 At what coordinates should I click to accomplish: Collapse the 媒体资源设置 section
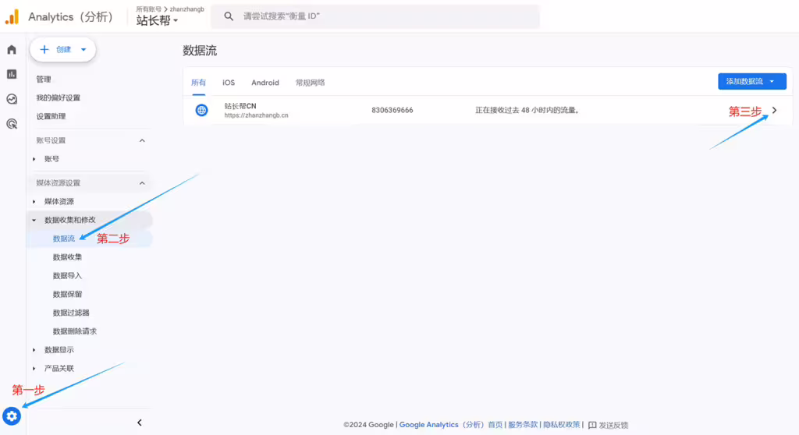tap(142, 183)
